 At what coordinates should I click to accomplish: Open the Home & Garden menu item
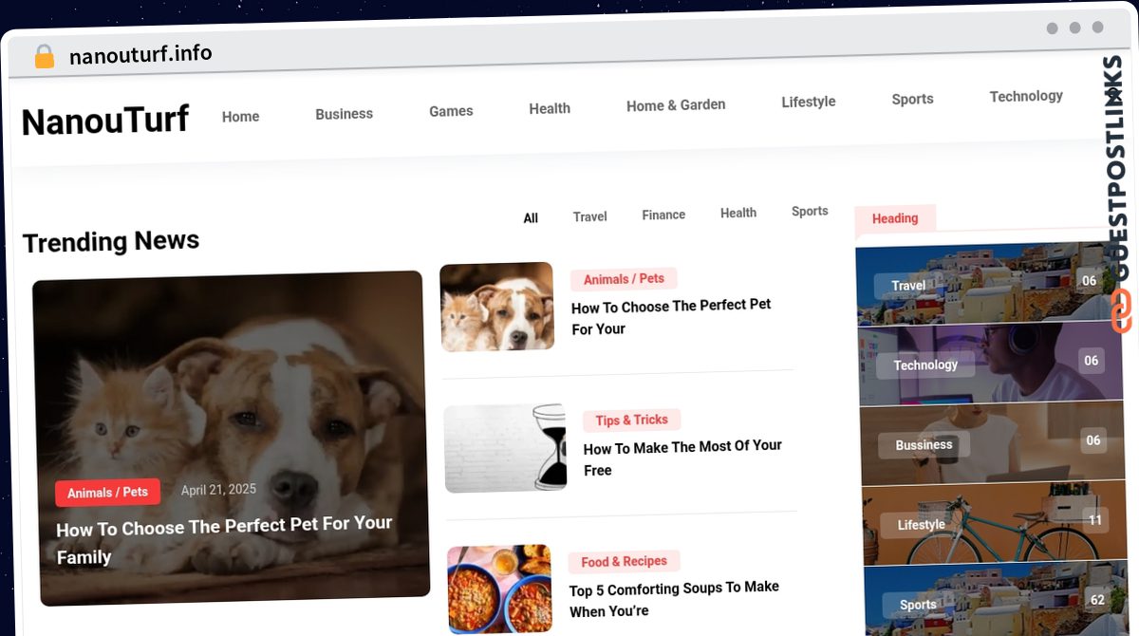[x=676, y=105]
